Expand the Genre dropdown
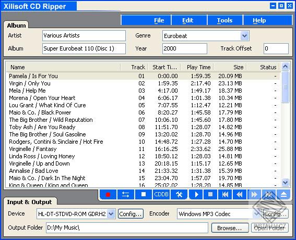The width and height of the screenshot is (296, 240). click(244, 35)
